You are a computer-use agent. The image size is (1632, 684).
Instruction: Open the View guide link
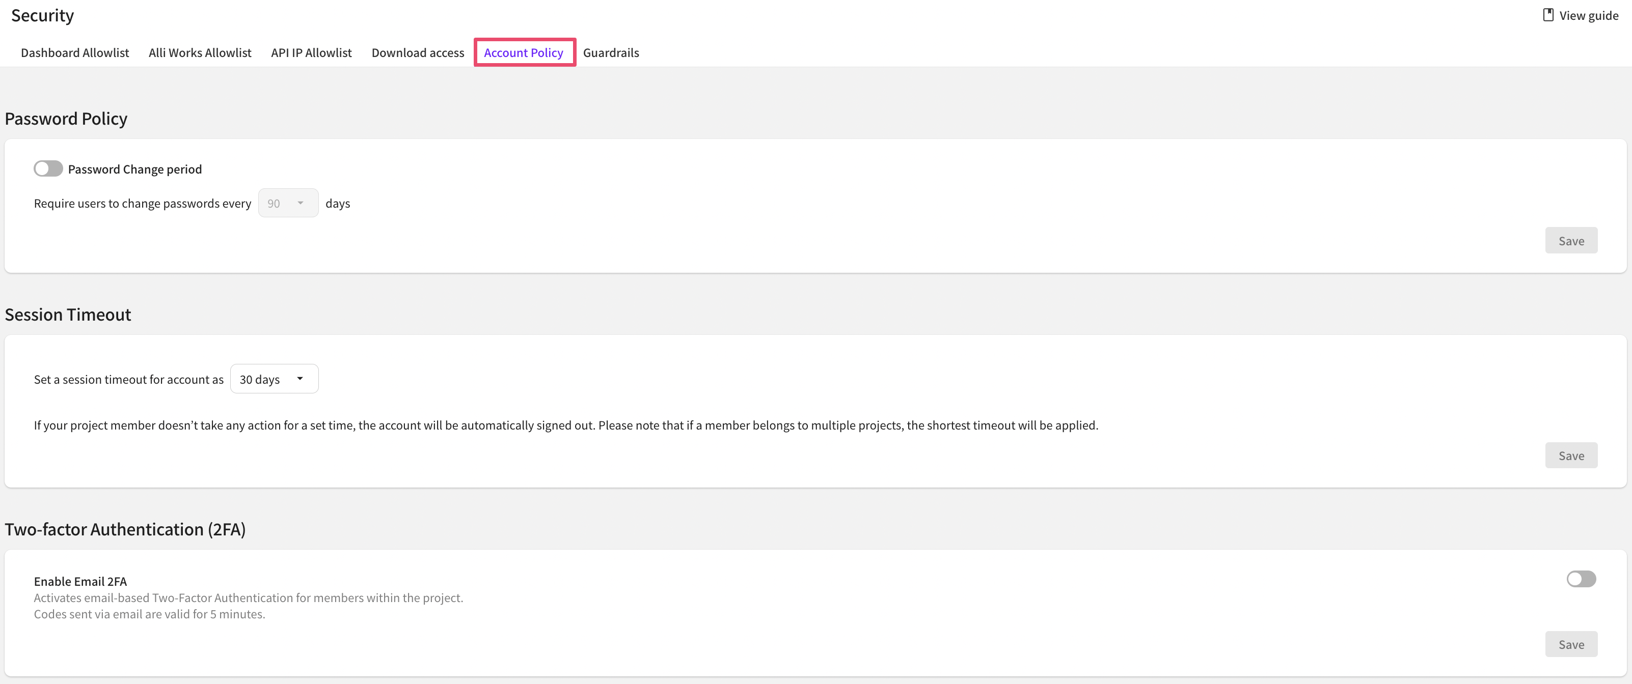click(x=1588, y=16)
